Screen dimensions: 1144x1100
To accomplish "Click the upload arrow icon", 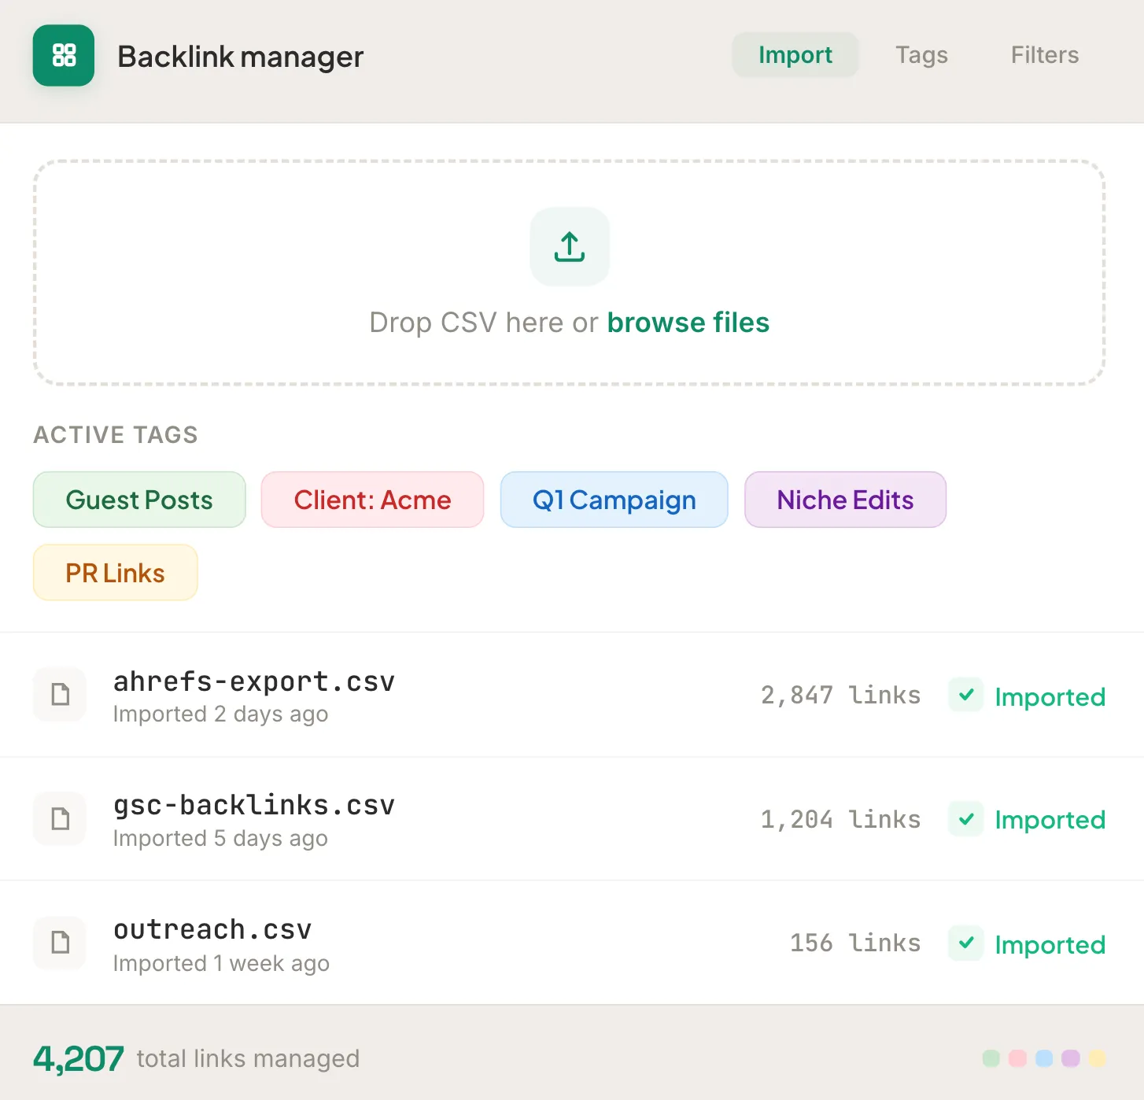I will click(x=569, y=246).
